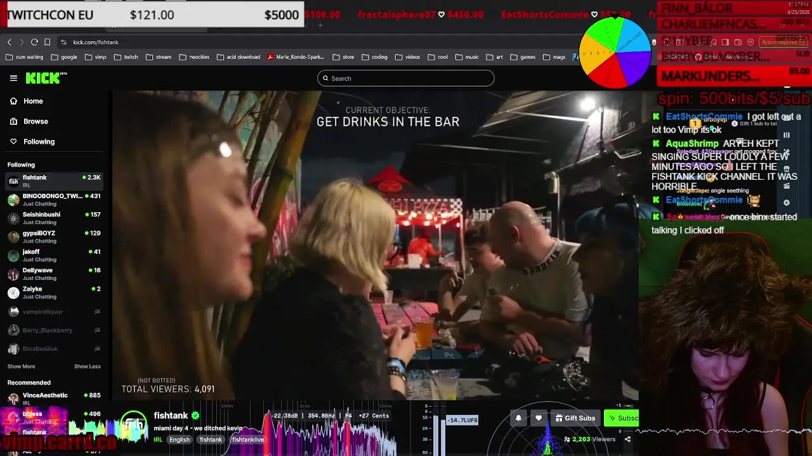Image resolution: width=812 pixels, height=456 pixels.
Task: Click the English language tag
Action: click(180, 440)
